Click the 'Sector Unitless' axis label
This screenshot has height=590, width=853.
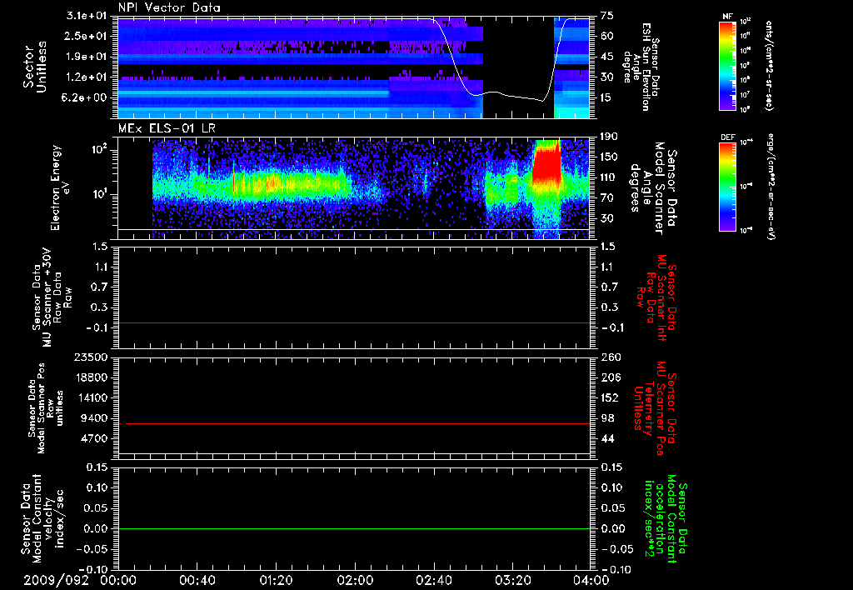click(35, 67)
